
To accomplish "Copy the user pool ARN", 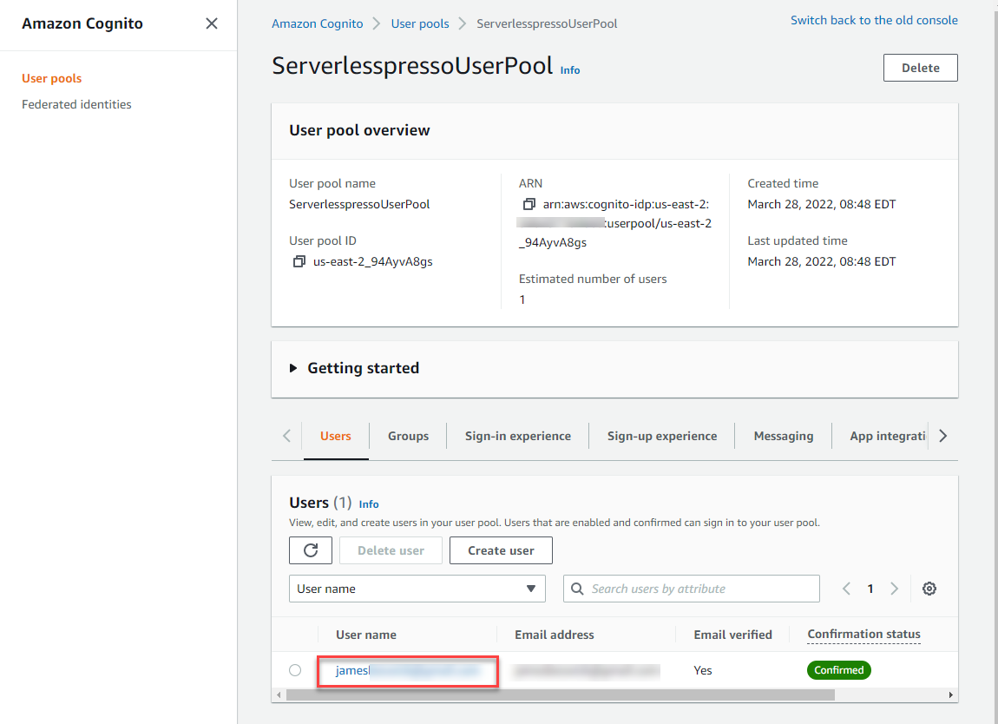I will tap(529, 204).
